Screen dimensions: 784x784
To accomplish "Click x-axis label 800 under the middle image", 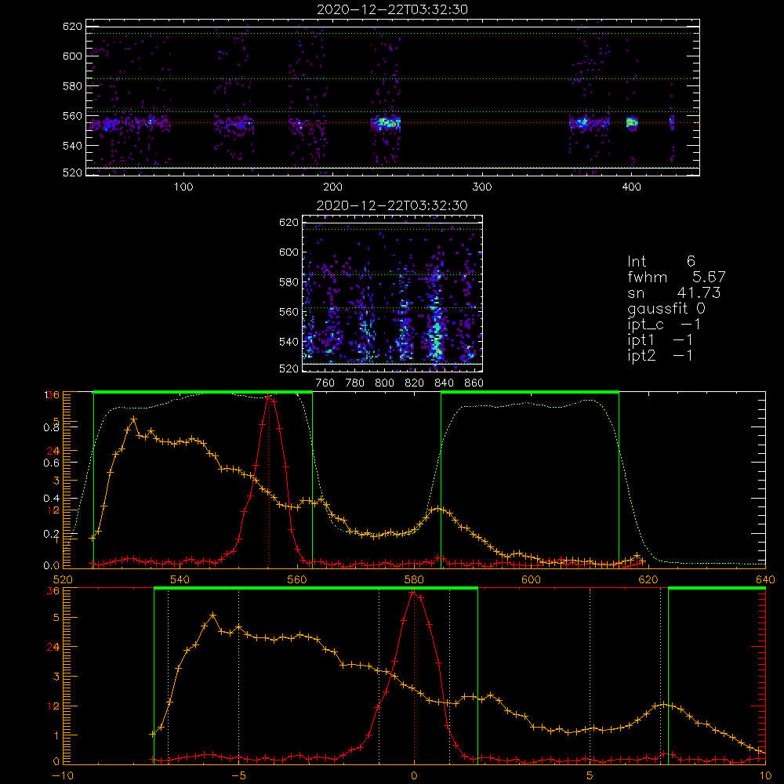I will click(x=384, y=383).
